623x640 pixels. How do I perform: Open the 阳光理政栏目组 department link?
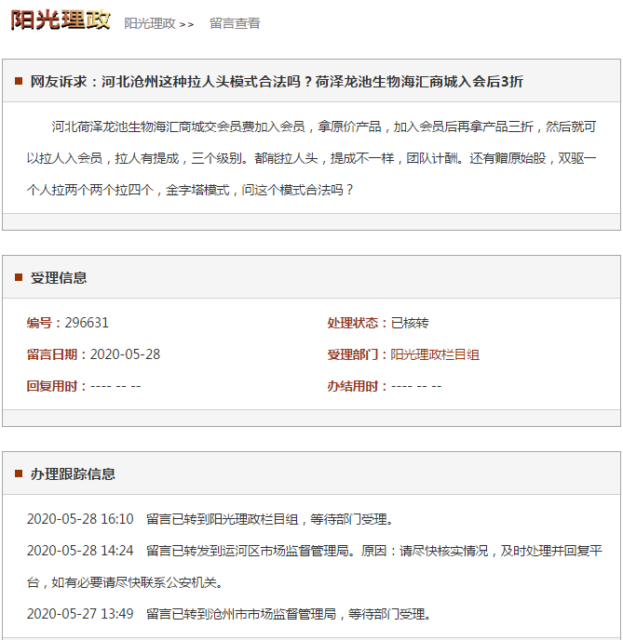coord(435,354)
